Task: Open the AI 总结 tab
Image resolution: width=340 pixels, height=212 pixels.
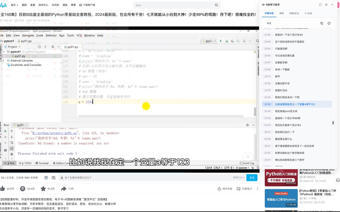Action: [x=308, y=13]
